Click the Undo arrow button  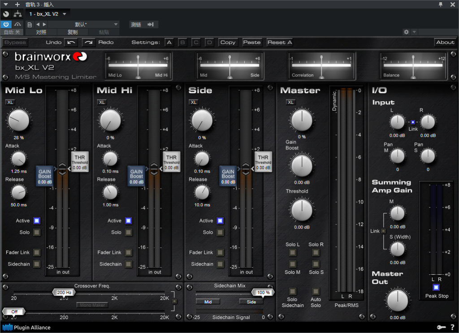71,43
